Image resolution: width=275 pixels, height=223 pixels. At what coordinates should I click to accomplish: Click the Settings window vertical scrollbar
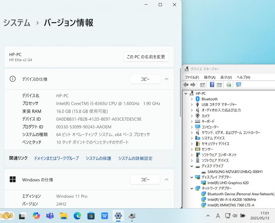point(180,93)
